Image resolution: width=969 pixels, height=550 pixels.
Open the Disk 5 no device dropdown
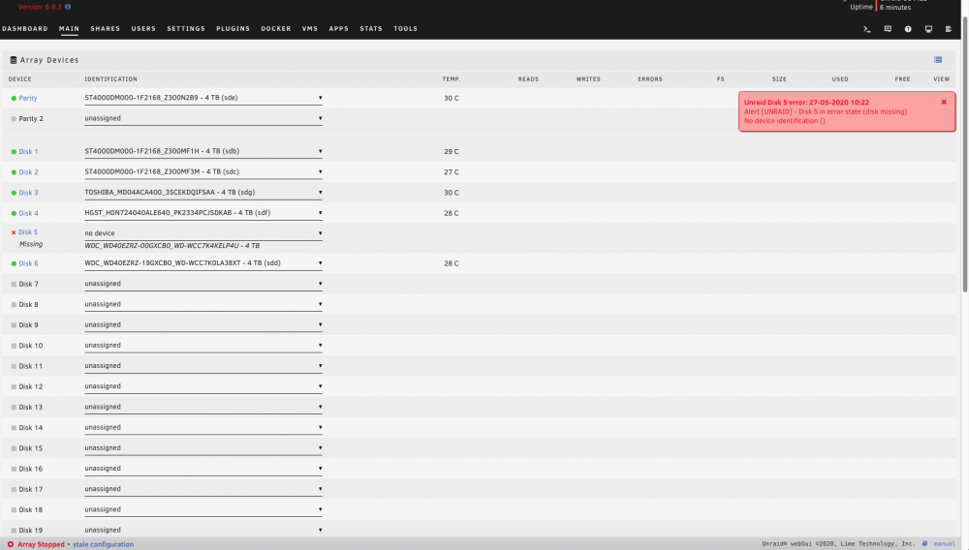tap(203, 233)
